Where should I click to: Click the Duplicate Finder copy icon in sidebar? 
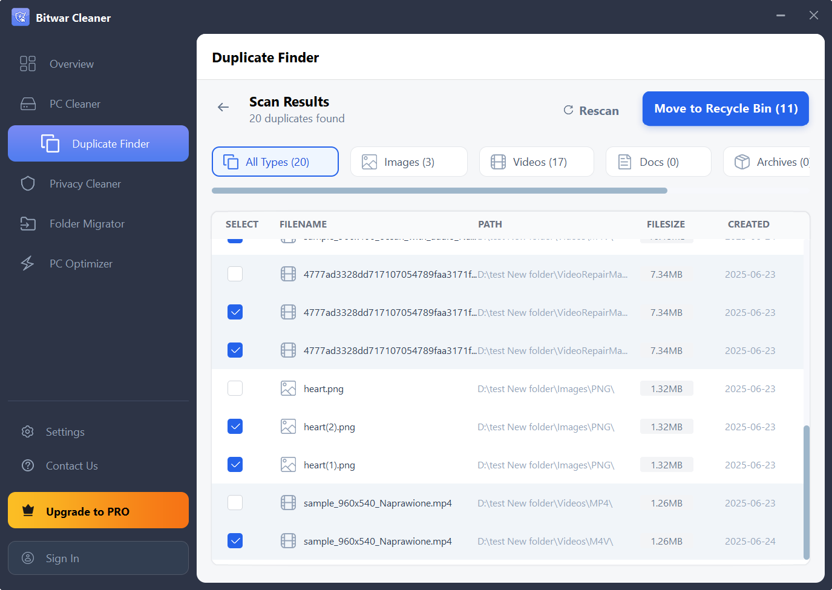tap(50, 143)
